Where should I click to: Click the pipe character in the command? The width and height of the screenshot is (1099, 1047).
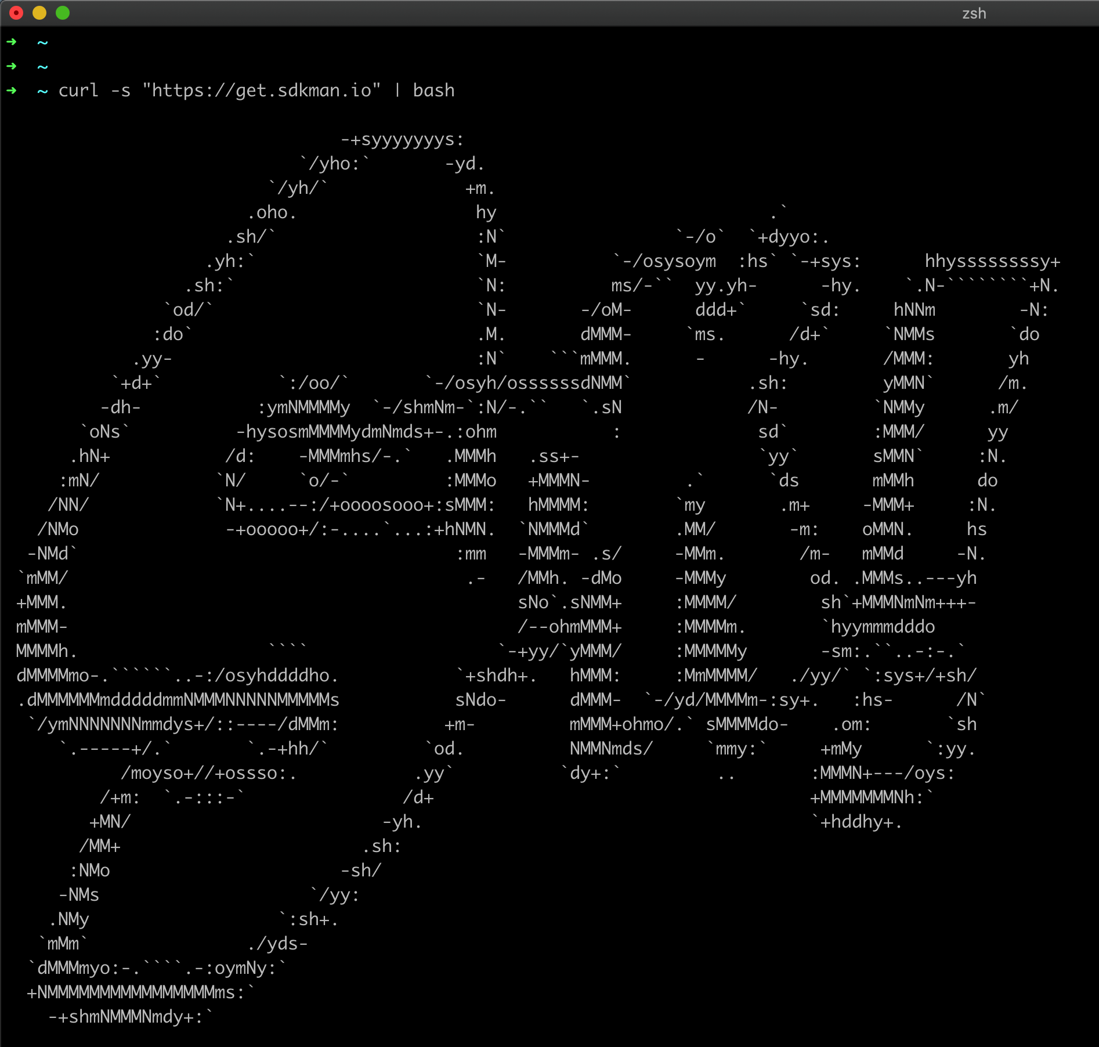pyautogui.click(x=398, y=91)
